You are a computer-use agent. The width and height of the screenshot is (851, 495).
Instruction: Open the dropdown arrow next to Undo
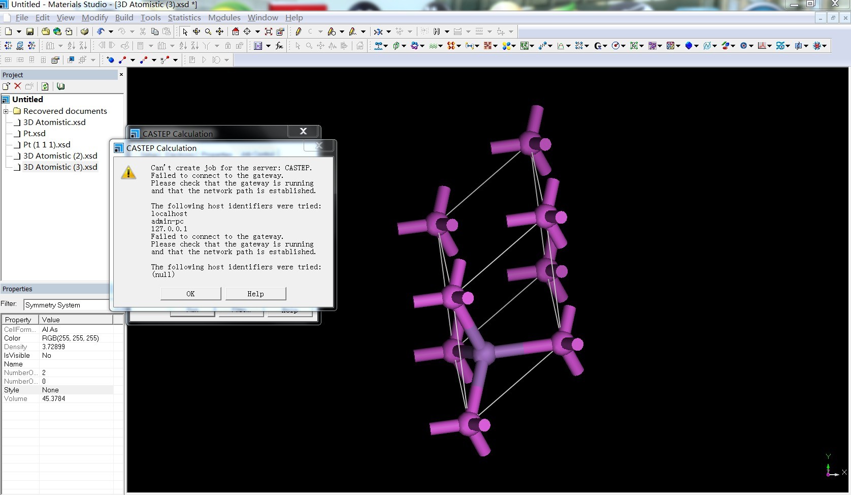111,32
